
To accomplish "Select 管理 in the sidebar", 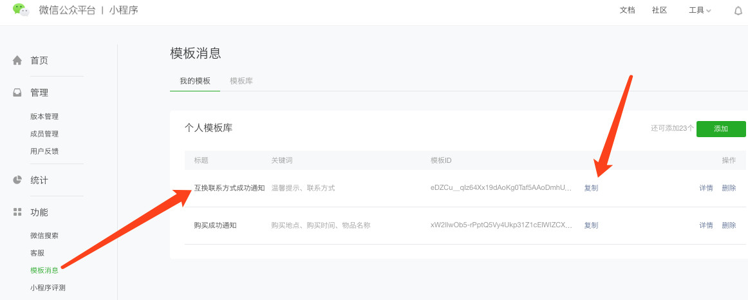I will click(39, 93).
